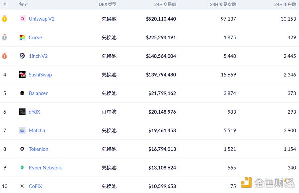Click the SushiSwap logo icon
Viewport: 299px width, 193px height.
(22, 75)
